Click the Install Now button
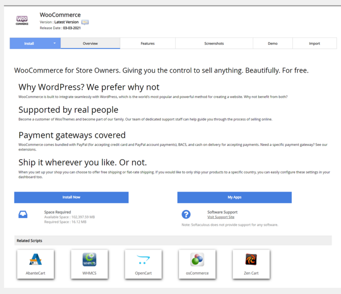The image size is (341, 294). click(72, 197)
